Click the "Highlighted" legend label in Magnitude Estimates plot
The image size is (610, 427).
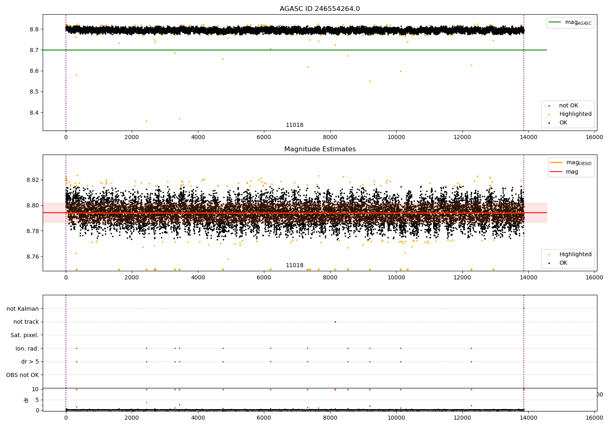[x=575, y=255]
